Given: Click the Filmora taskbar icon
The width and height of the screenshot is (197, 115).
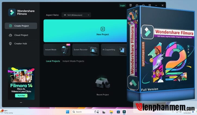Looking at the screenshot, I should coord(124,112).
